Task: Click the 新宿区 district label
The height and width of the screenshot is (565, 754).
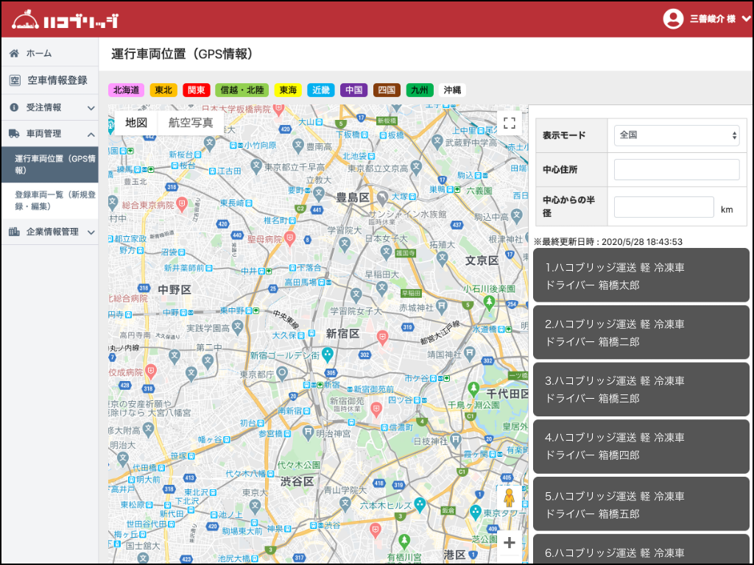Action: (x=343, y=333)
